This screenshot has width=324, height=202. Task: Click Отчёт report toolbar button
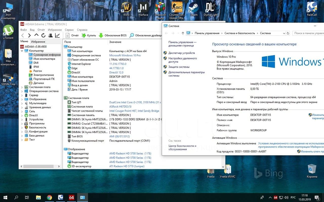(72, 35)
